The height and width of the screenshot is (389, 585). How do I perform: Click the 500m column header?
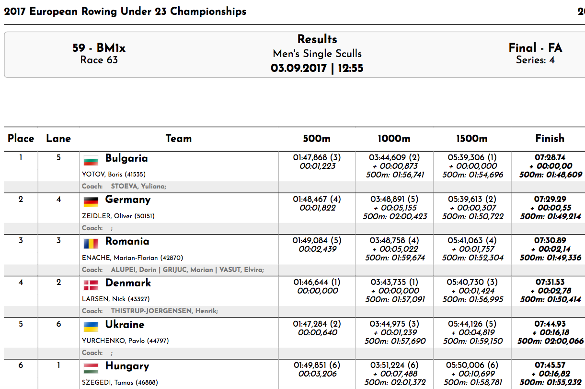[317, 139]
